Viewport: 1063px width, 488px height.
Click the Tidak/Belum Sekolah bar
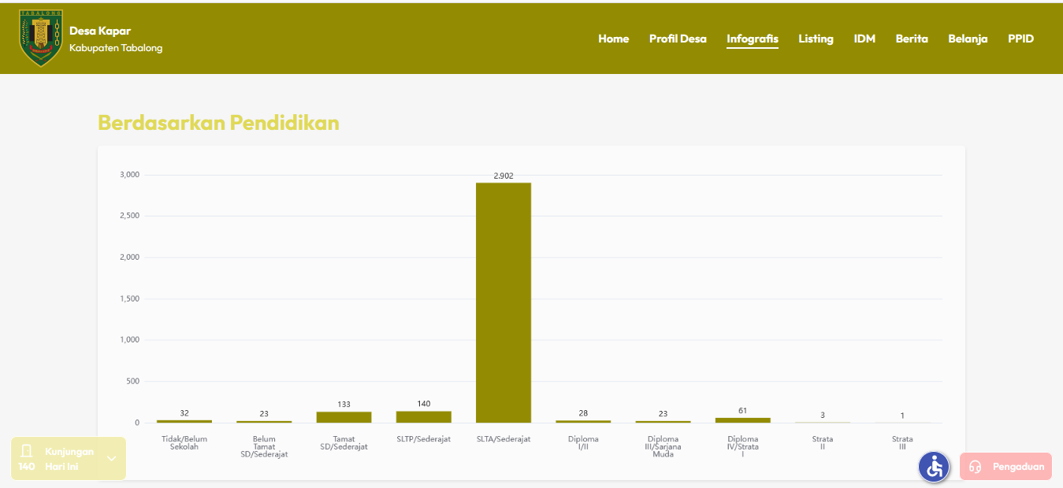(x=184, y=421)
